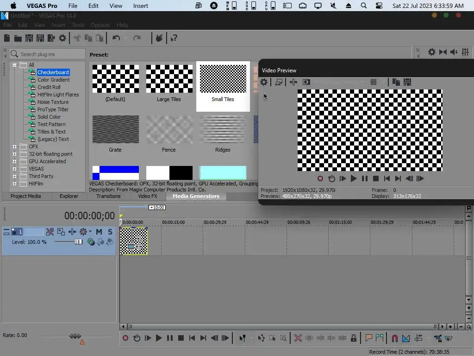Click the Search plug-ins field
474x356 pixels.
click(48, 54)
